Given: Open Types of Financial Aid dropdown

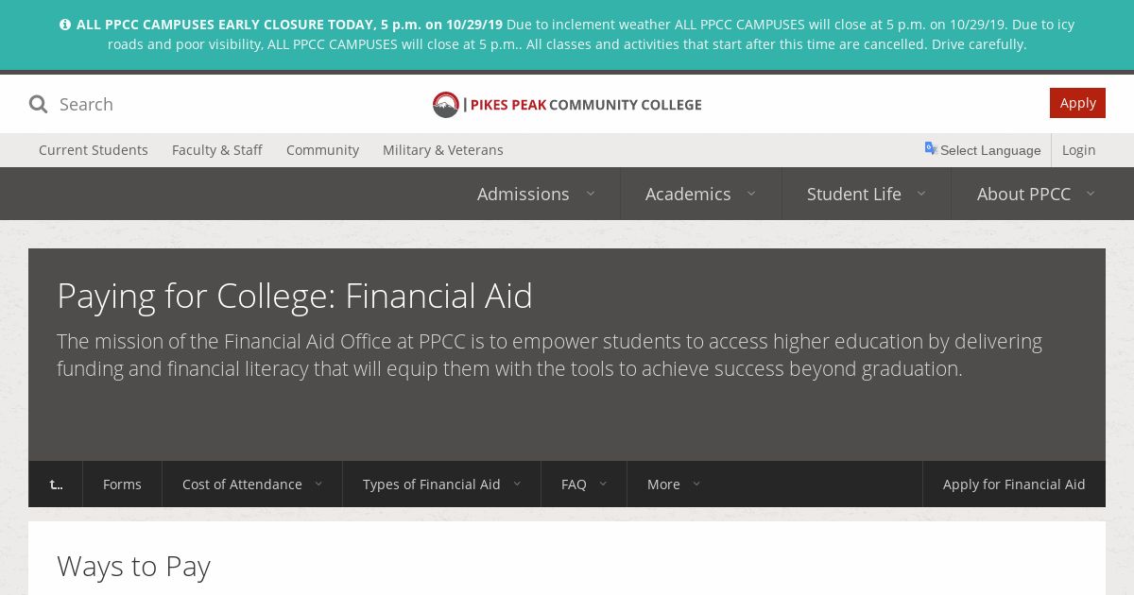Looking at the screenshot, I should (x=517, y=484).
